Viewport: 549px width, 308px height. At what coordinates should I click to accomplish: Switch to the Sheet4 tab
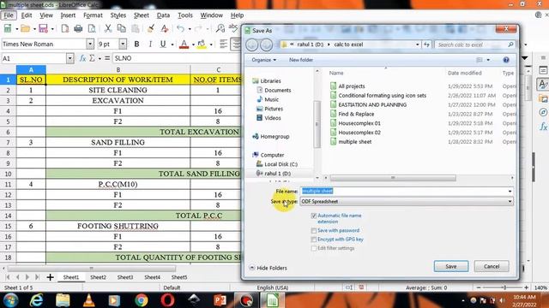[x=152, y=277]
